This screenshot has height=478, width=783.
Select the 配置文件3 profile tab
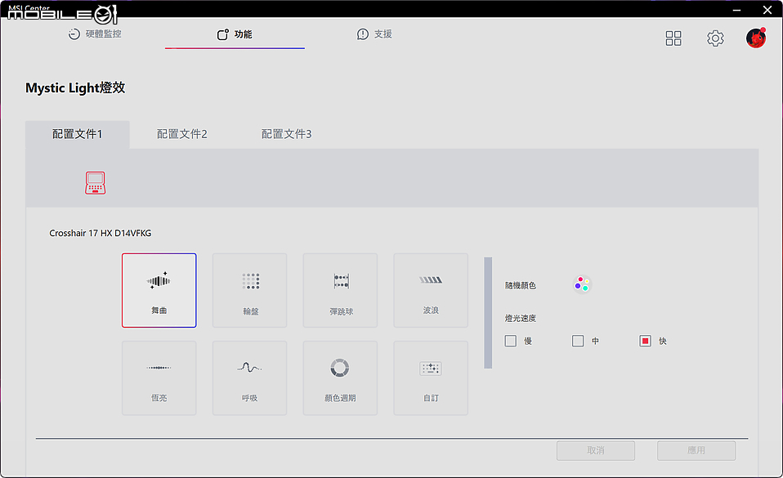pos(286,134)
